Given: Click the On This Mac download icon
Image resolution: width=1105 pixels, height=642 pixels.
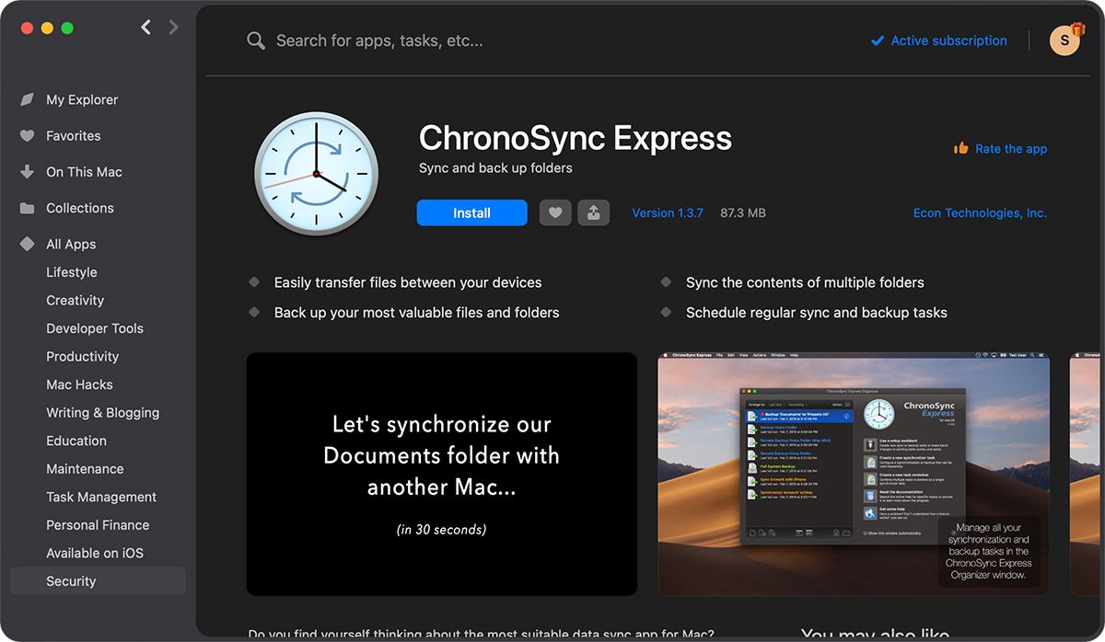Looking at the screenshot, I should tap(28, 172).
